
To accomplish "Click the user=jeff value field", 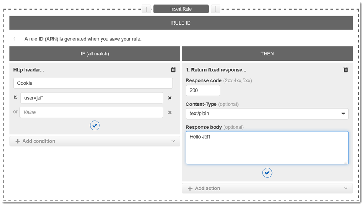I will [91, 98].
